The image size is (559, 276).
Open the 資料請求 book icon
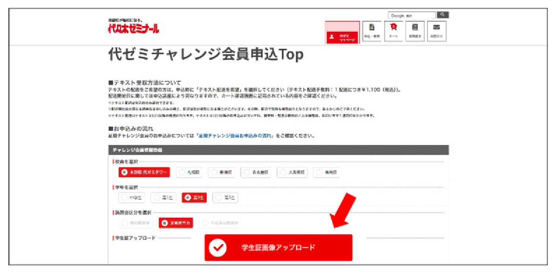click(415, 32)
